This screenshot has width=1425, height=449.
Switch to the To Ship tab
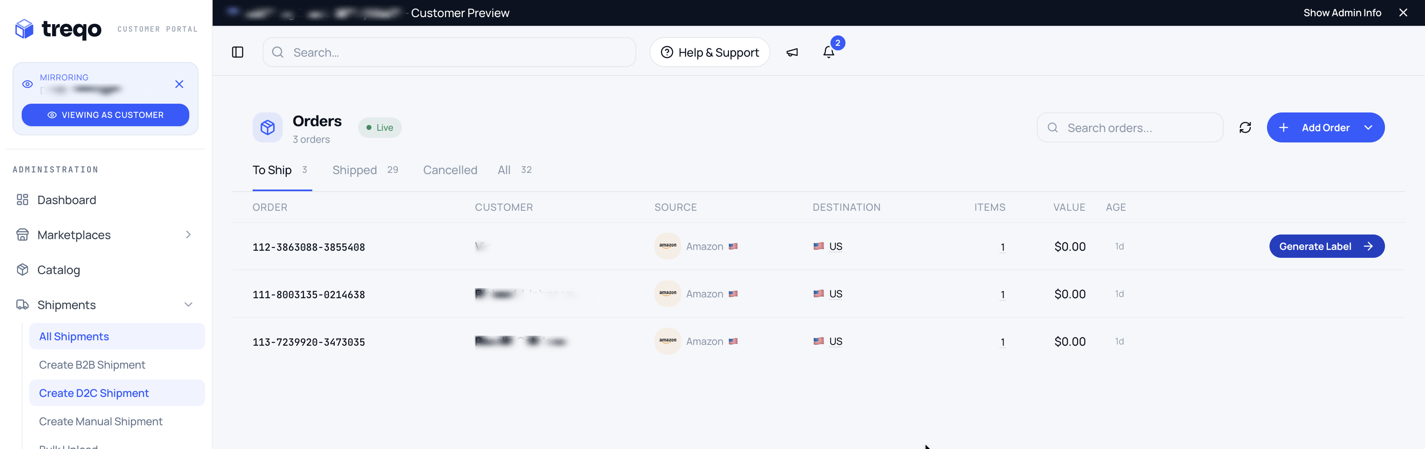point(281,170)
